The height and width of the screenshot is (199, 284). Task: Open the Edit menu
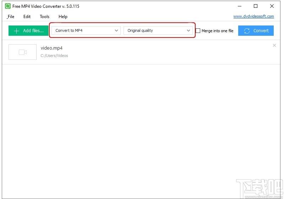(x=27, y=17)
